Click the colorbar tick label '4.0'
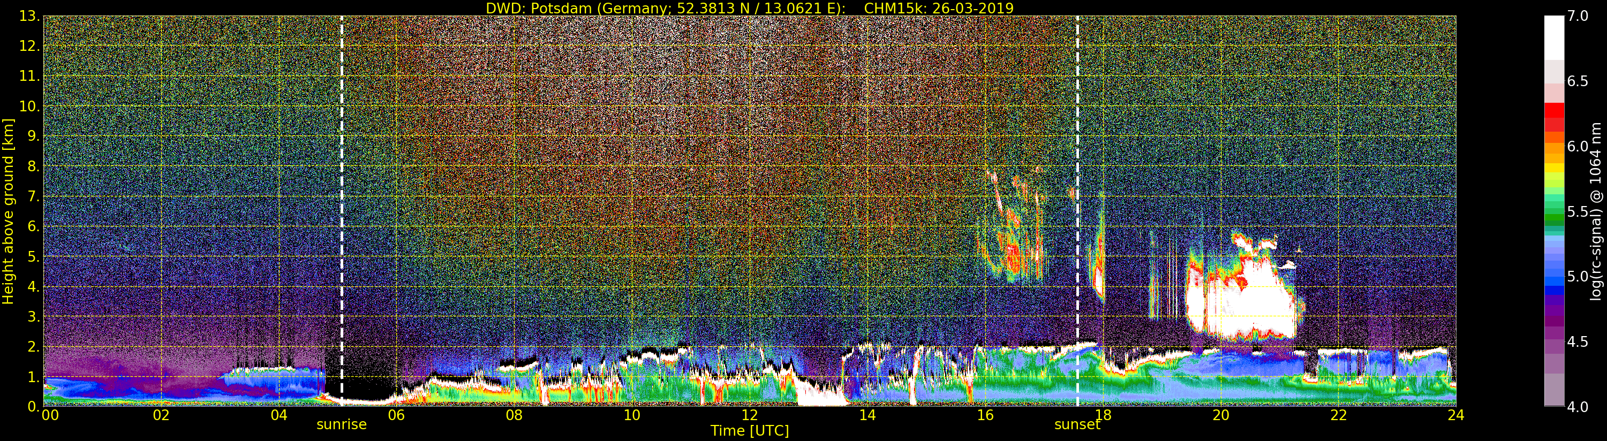Screen dimensions: 1607x441 point(1578,407)
